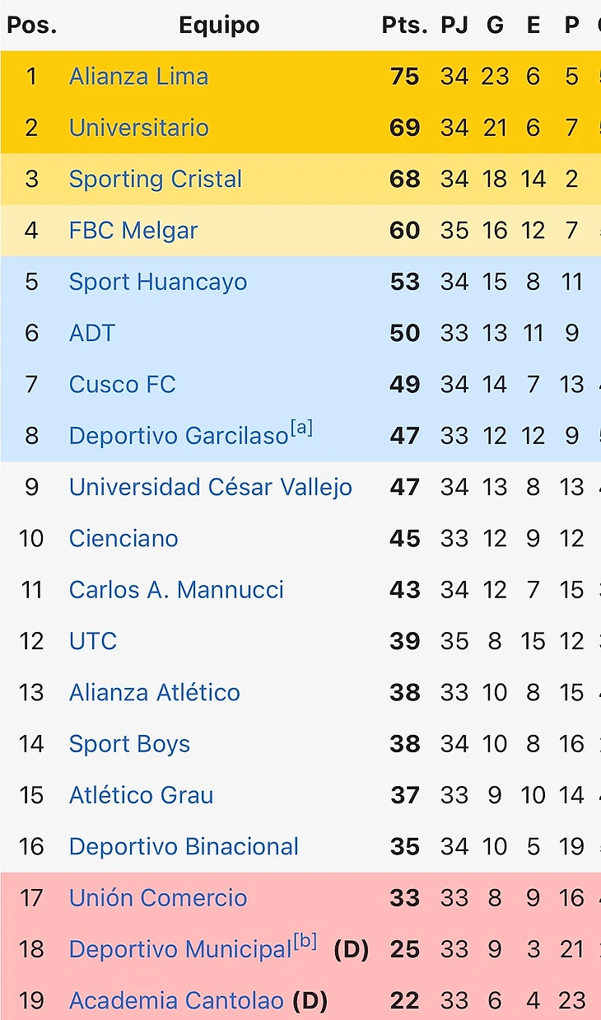Open footnote [a] beside Deportivo Garcilaso

coord(301,428)
